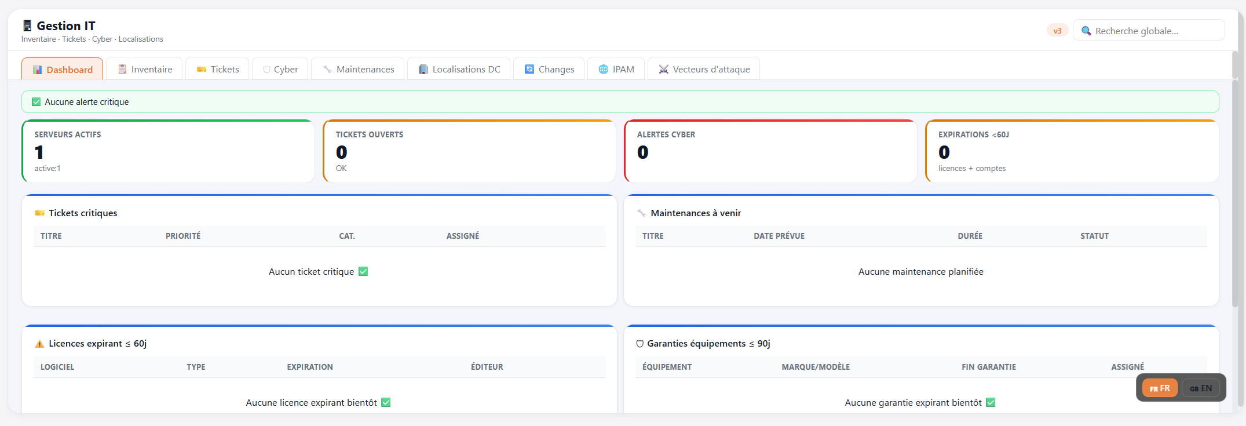1246x426 pixels.
Task: Switch language to English (EN)
Action: point(1201,388)
